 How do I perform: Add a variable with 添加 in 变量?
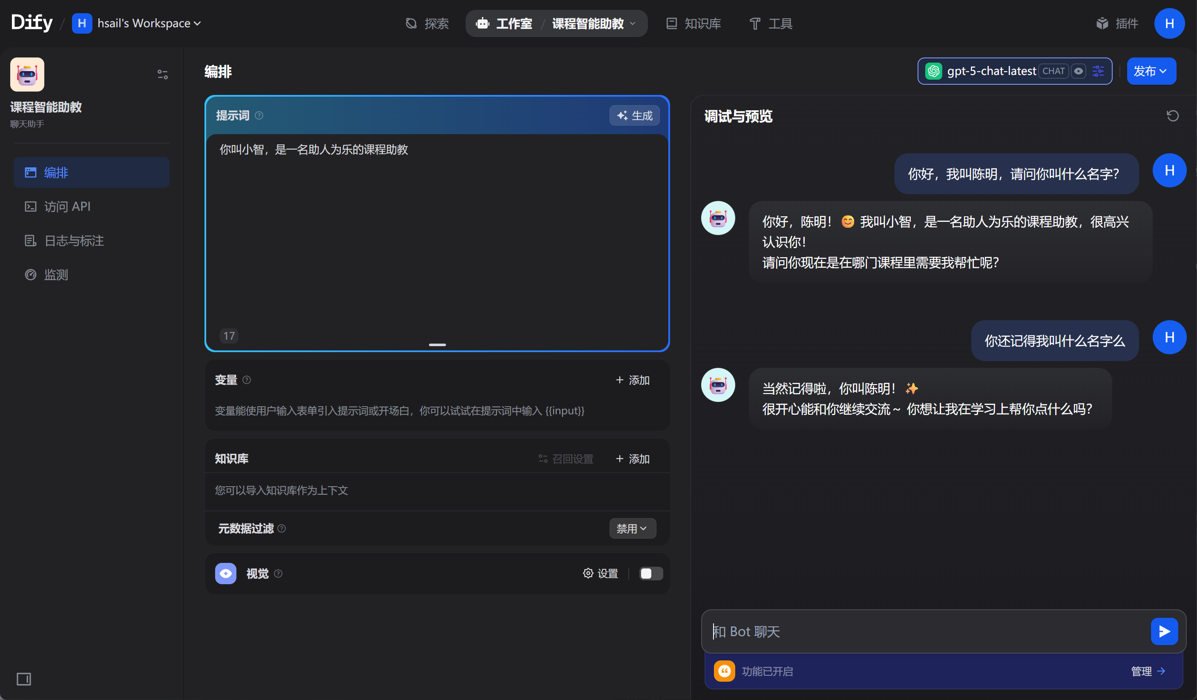(x=632, y=380)
